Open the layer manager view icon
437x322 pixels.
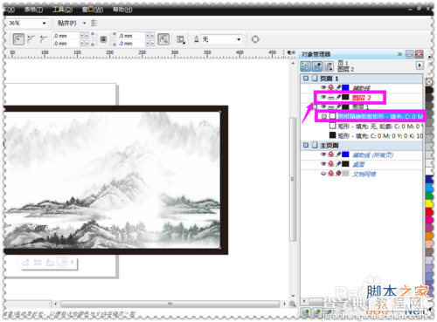(329, 66)
